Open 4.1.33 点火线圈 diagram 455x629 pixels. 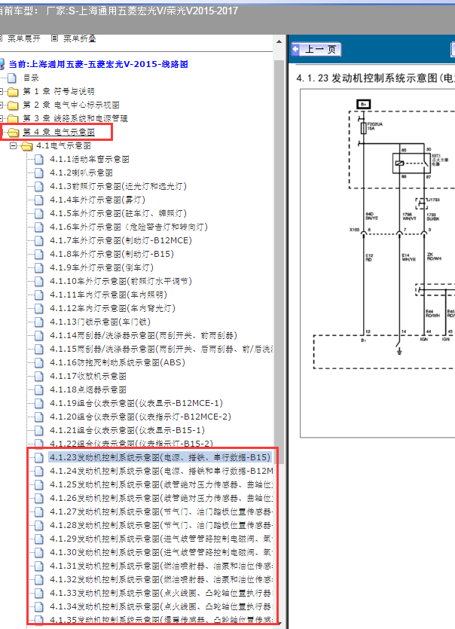(161, 593)
